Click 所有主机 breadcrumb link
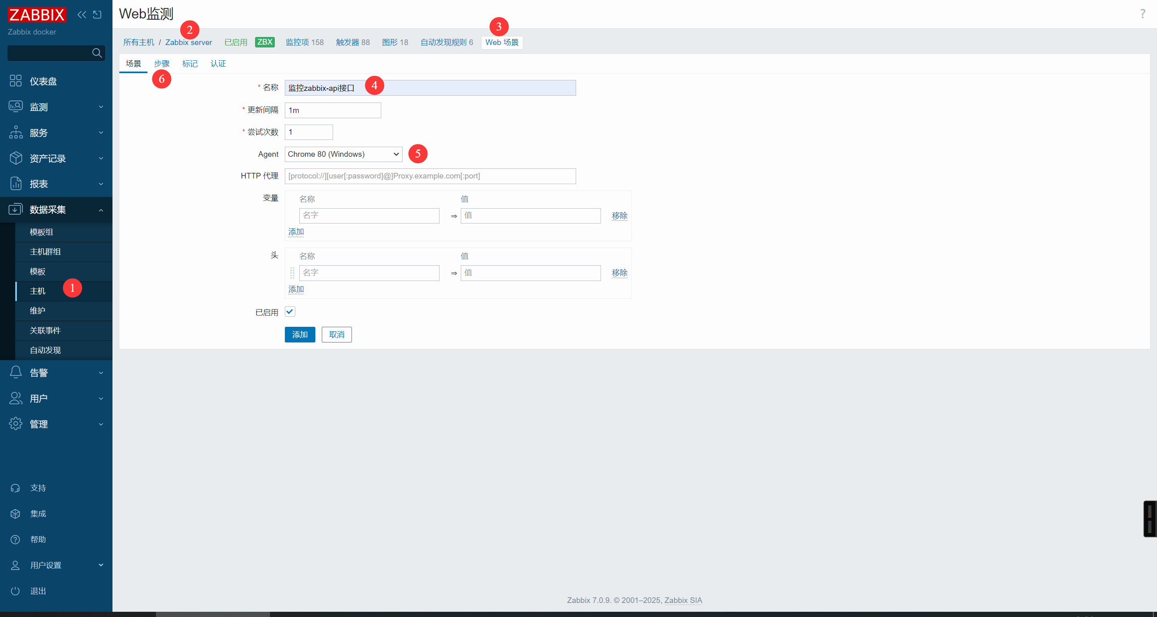The height and width of the screenshot is (617, 1157). (x=139, y=42)
